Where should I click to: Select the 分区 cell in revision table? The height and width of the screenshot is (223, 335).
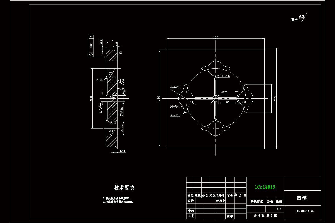tap(205, 195)
